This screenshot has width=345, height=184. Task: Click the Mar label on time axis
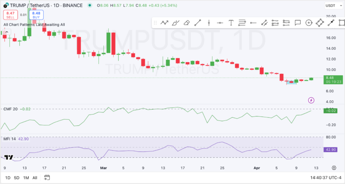103,168
